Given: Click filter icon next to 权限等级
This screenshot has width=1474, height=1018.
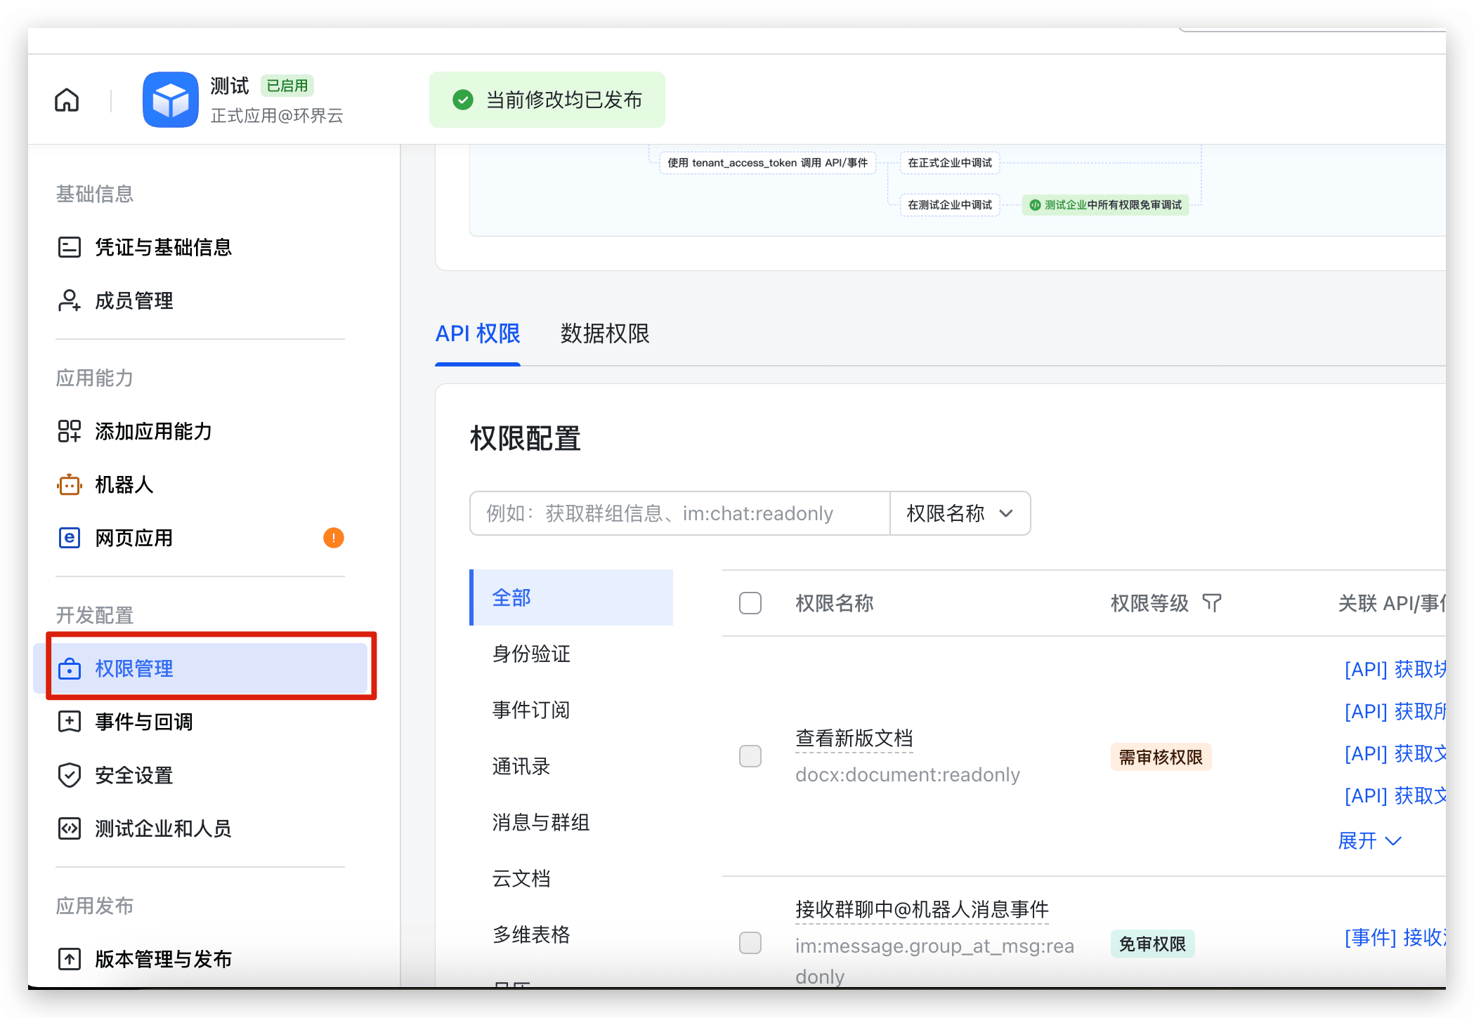Looking at the screenshot, I should click(1212, 602).
